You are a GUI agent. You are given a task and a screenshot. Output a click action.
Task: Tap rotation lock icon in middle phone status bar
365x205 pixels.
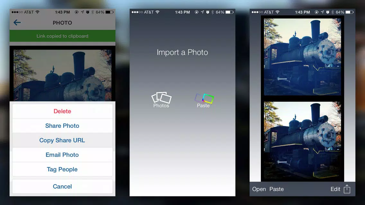pos(197,12)
